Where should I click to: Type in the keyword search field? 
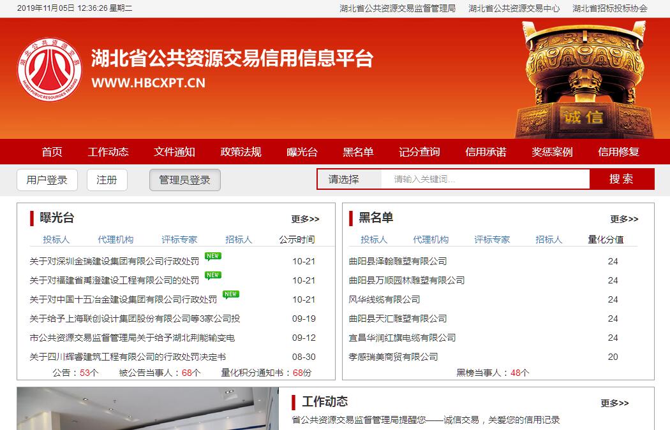pos(485,180)
